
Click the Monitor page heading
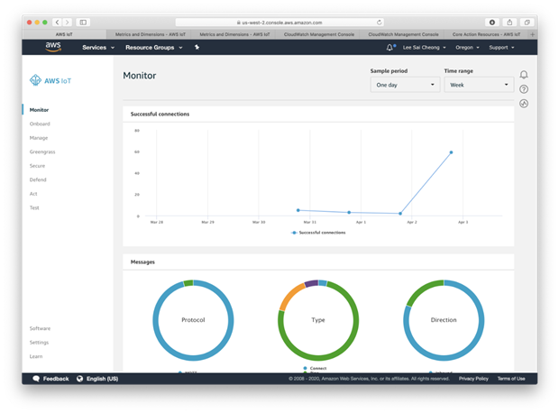[140, 76]
